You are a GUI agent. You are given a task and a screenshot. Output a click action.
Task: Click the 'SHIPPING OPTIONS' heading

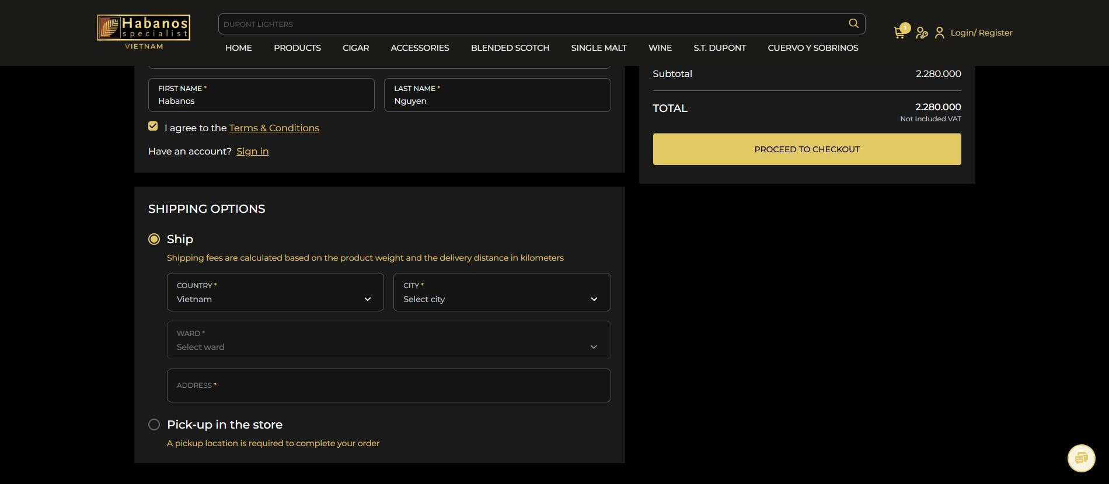click(207, 209)
